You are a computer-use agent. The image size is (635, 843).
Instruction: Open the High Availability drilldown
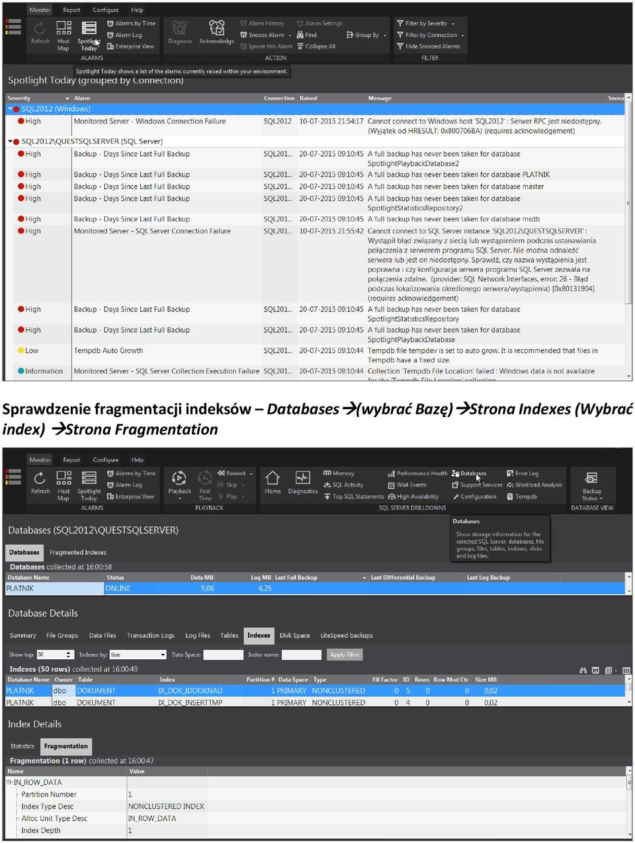413,497
